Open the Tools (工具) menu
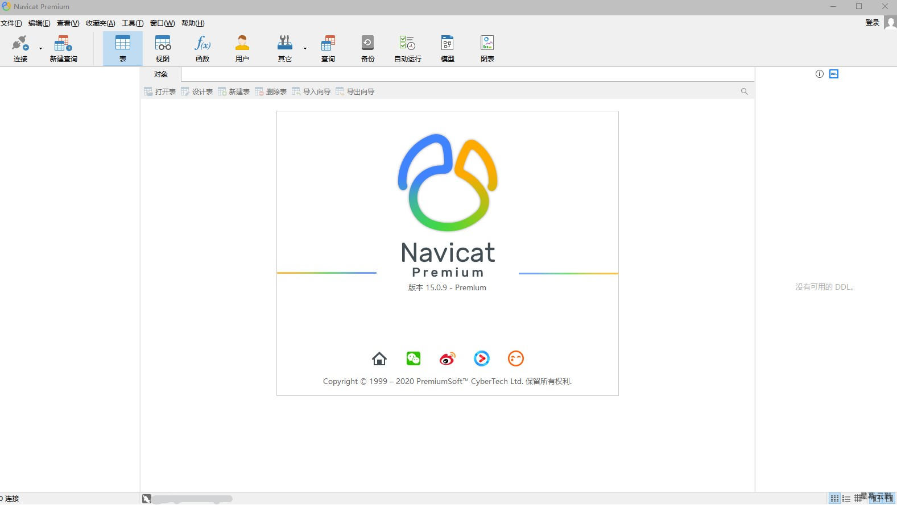This screenshot has width=897, height=505. coord(133,23)
